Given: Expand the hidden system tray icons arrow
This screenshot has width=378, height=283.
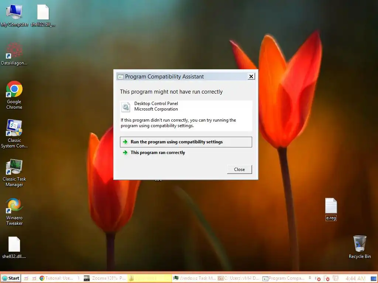Looking at the screenshot, I should click(310, 278).
